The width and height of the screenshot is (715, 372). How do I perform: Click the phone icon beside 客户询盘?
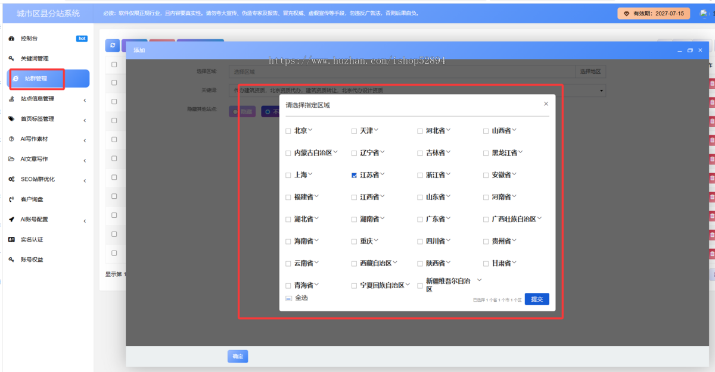[11, 199]
